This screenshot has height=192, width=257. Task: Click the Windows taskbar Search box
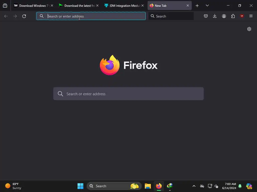pos(114,186)
